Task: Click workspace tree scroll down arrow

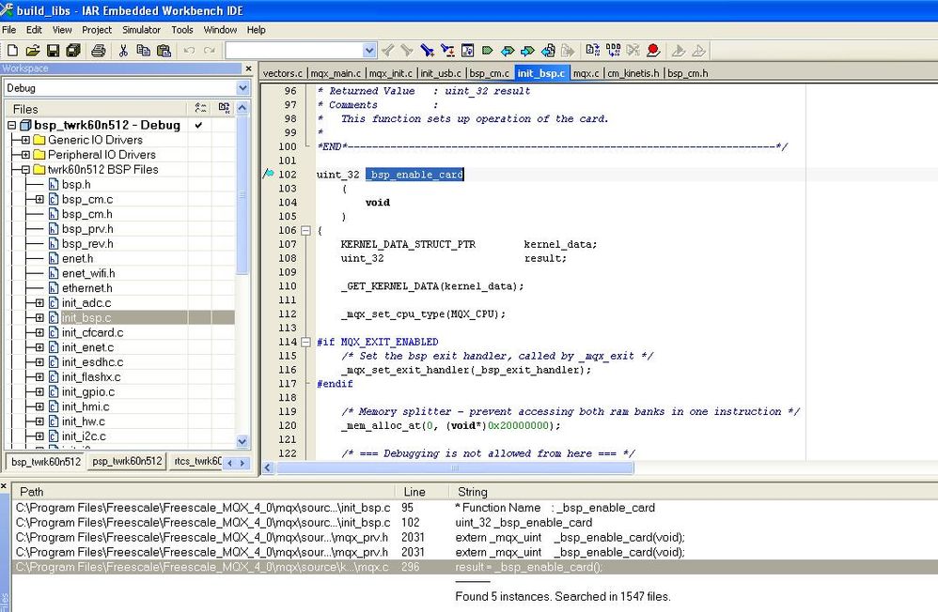Action: (x=242, y=442)
